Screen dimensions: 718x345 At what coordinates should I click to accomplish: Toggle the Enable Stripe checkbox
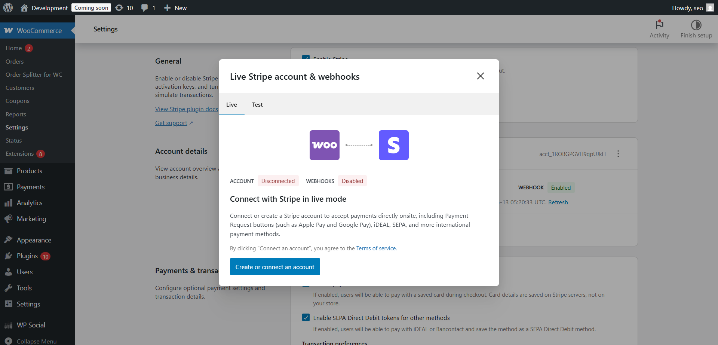306,58
